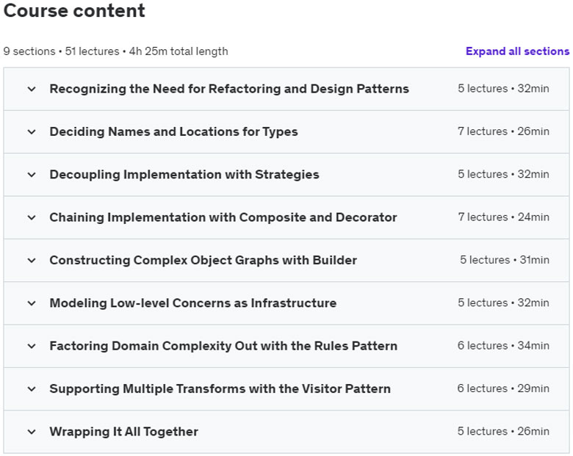Expand chevron beside Modeling Low-level Concerns
This screenshot has height=456, width=573.
click(x=32, y=303)
